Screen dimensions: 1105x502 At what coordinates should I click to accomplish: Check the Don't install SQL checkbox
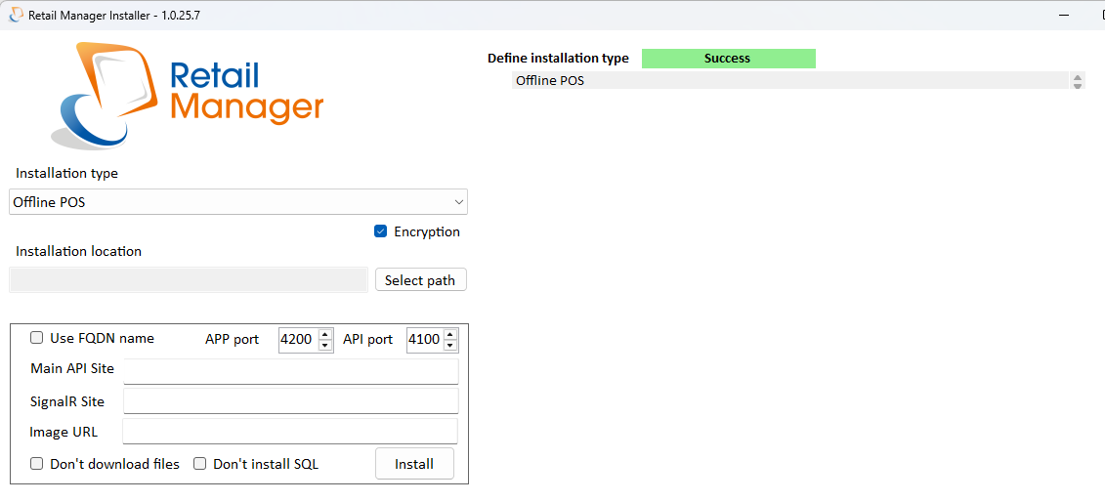click(x=199, y=464)
